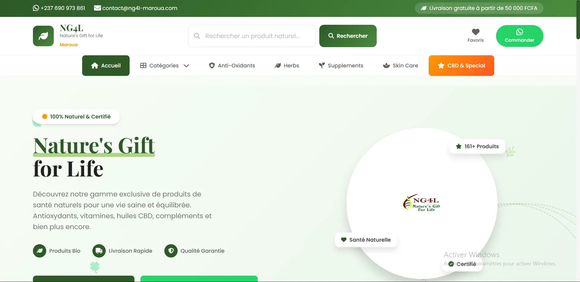Click the WhatsApp icon beside the phone number
580x282 pixels.
[x=36, y=8]
